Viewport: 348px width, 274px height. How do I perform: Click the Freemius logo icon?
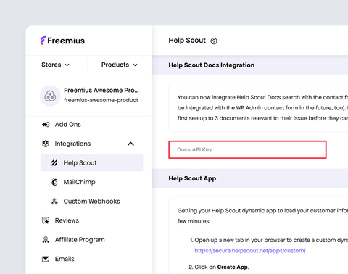[43, 40]
